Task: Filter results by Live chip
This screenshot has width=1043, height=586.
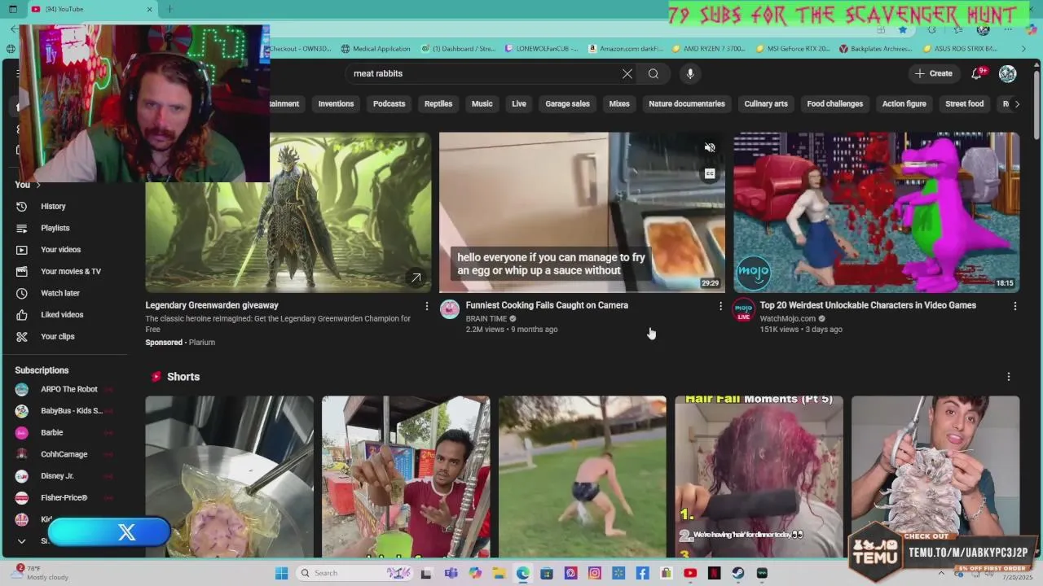Action: tap(519, 104)
